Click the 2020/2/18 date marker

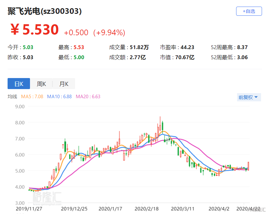147,209
